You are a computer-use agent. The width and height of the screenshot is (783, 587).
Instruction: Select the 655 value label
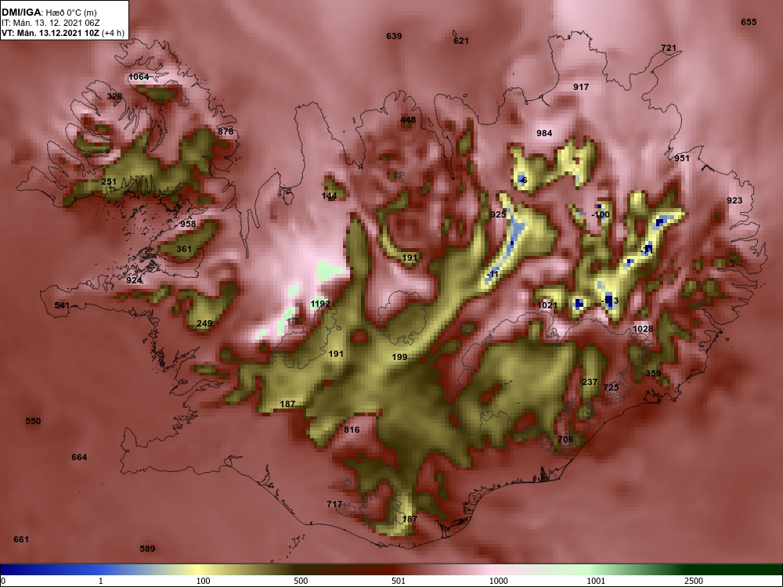749,22
